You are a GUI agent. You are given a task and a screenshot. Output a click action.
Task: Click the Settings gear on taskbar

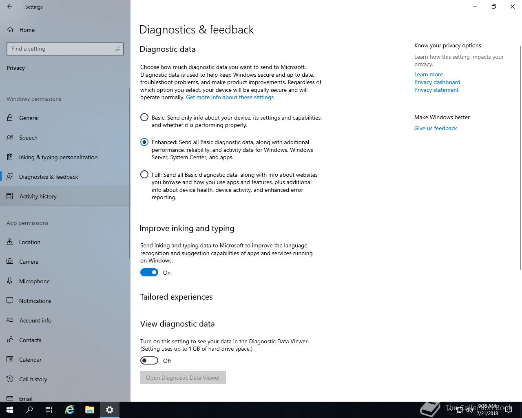[x=110, y=410]
